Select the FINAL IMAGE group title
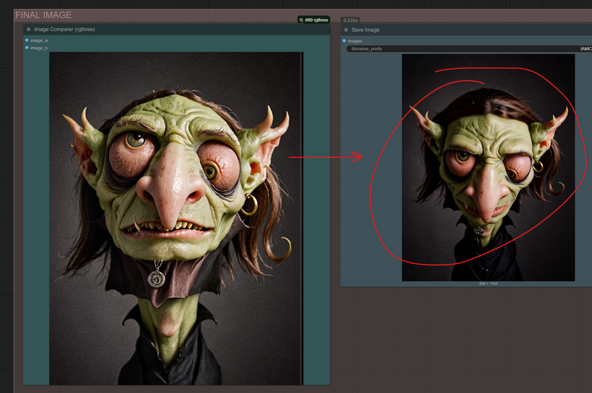Viewport: 592px width, 393px height. (43, 14)
